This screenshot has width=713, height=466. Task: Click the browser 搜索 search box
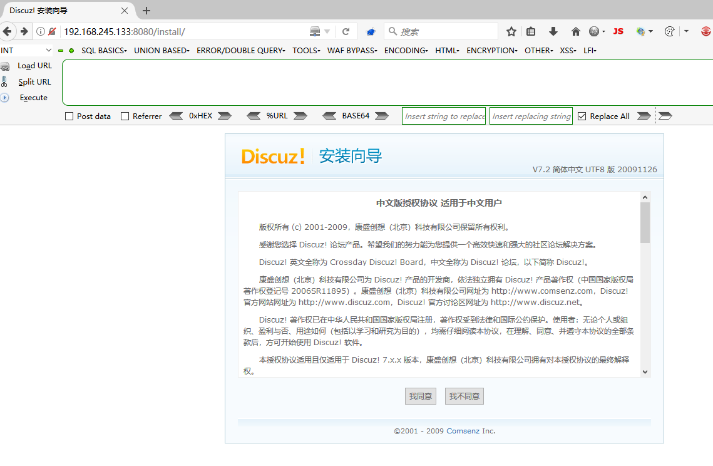click(x=441, y=31)
